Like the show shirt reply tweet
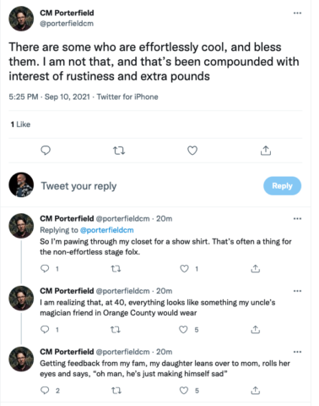The width and height of the screenshot is (319, 406). coord(184,269)
